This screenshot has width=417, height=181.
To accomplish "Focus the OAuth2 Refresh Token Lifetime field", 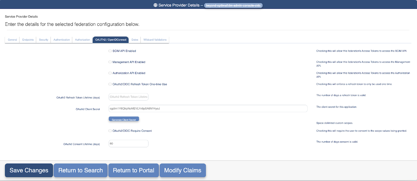I will [x=128, y=97].
